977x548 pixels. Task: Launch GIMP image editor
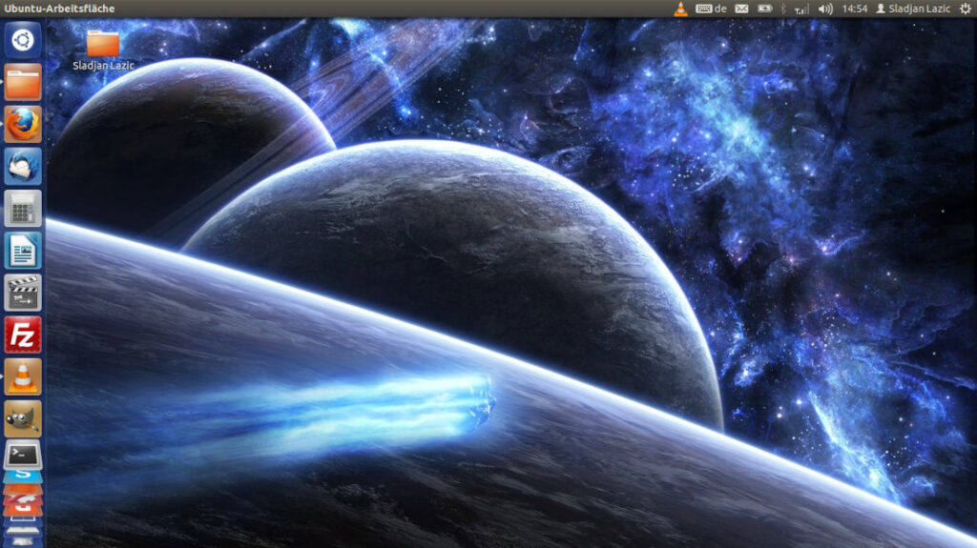coord(23,418)
